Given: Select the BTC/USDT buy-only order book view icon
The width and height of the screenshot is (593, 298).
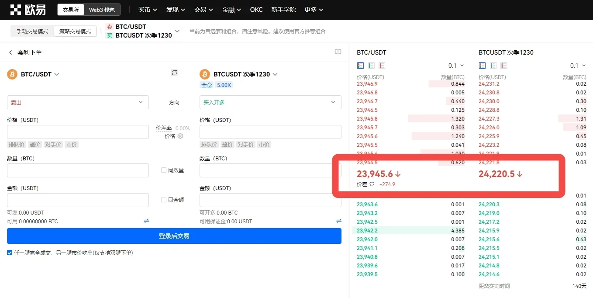Looking at the screenshot, I should (x=371, y=66).
